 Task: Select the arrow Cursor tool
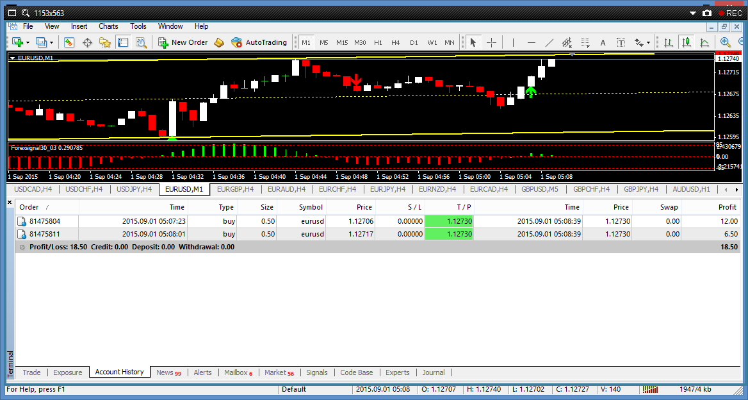(473, 42)
